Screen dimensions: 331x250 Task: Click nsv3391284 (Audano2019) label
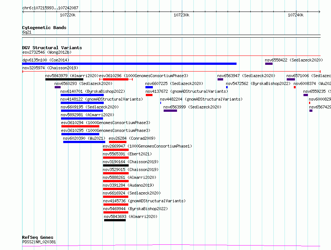(128, 185)
